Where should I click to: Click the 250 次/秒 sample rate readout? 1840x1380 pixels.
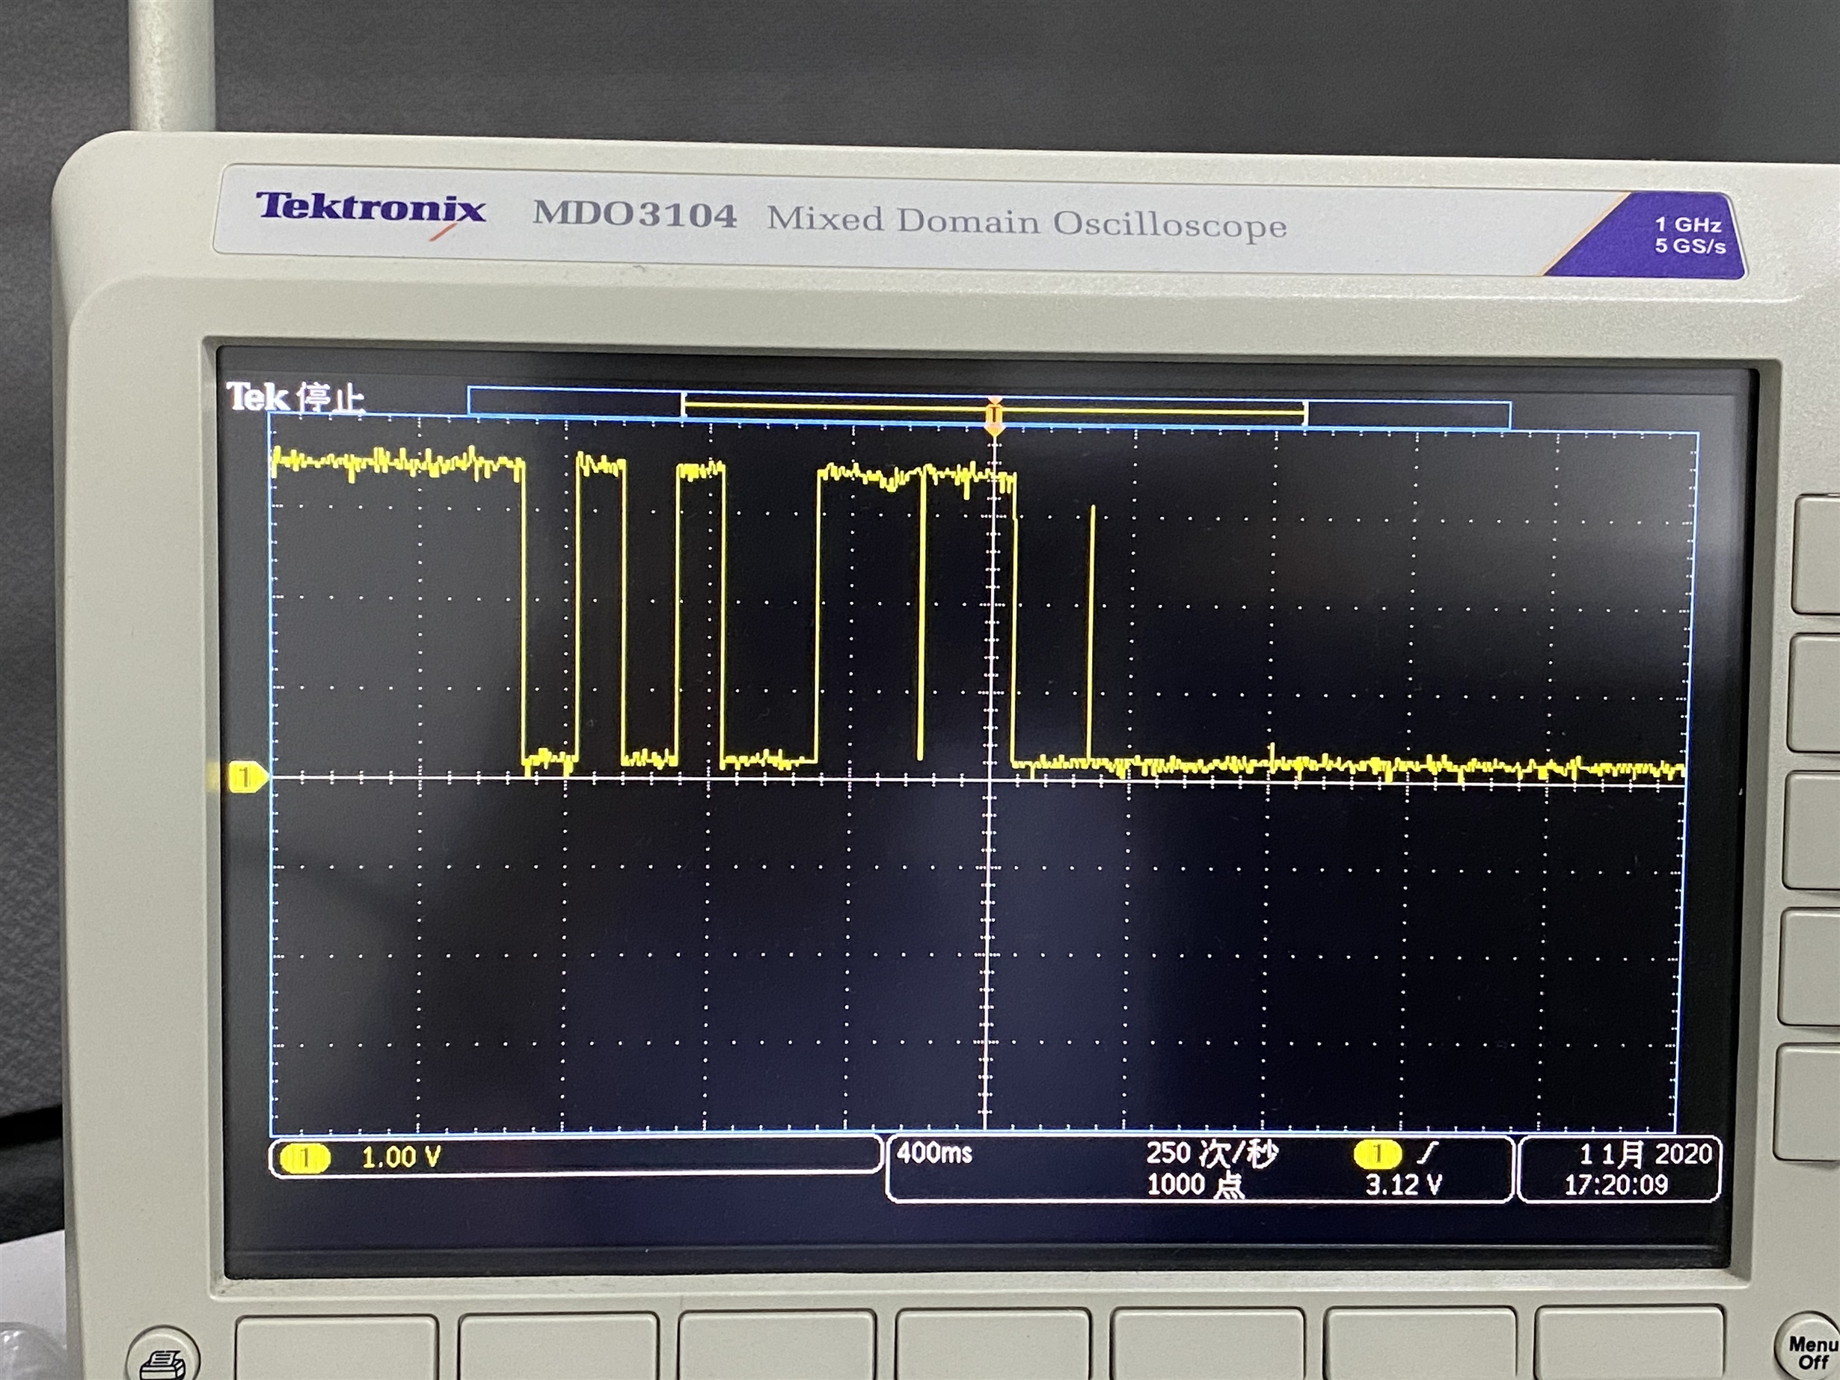(1211, 1154)
